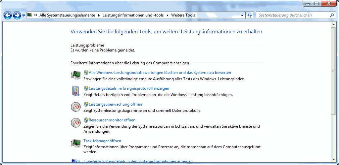Click the magnifier search icon
339x165 pixels.
(x=332, y=15)
